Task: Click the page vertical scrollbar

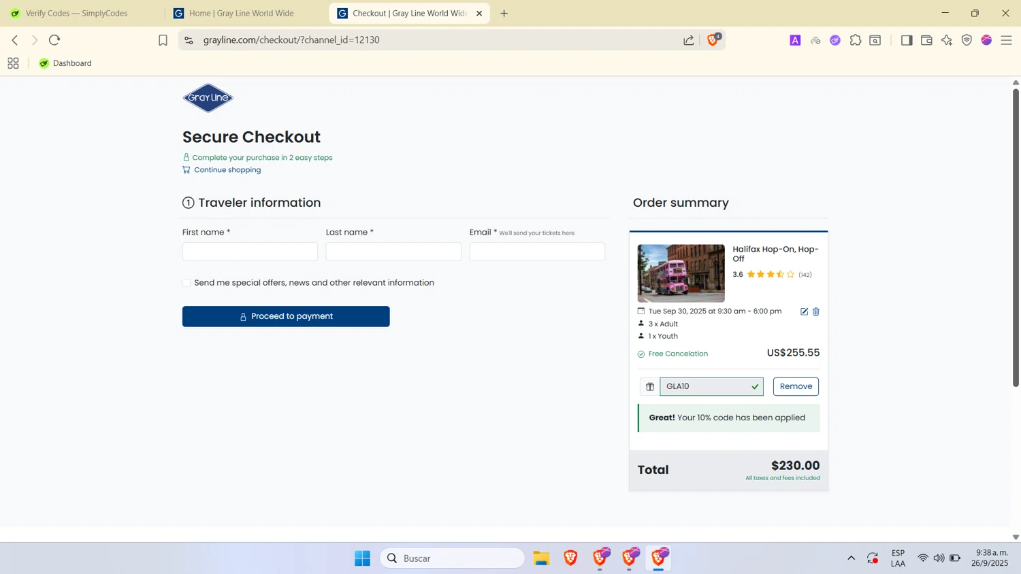Action: coord(1016,238)
